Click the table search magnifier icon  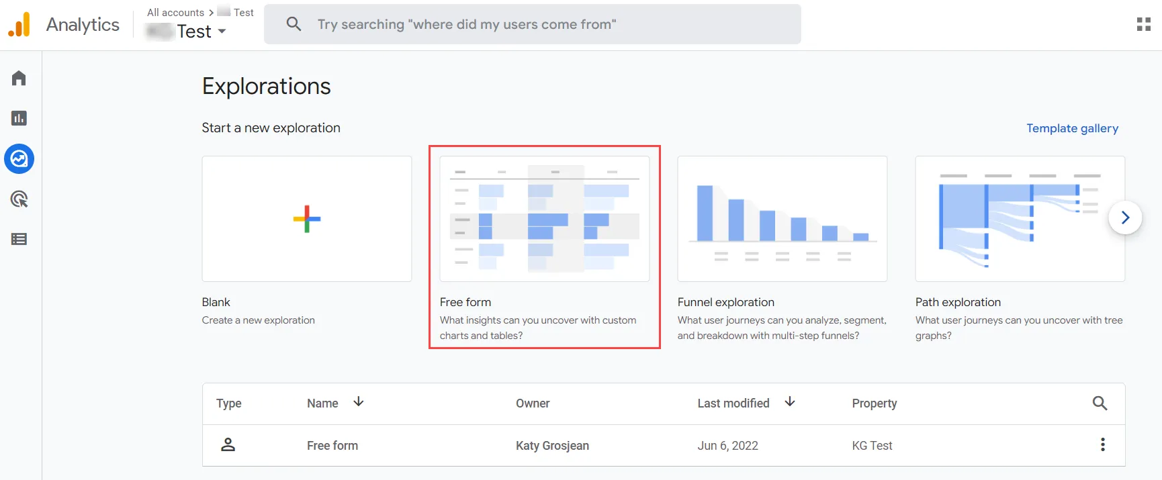(x=1100, y=403)
